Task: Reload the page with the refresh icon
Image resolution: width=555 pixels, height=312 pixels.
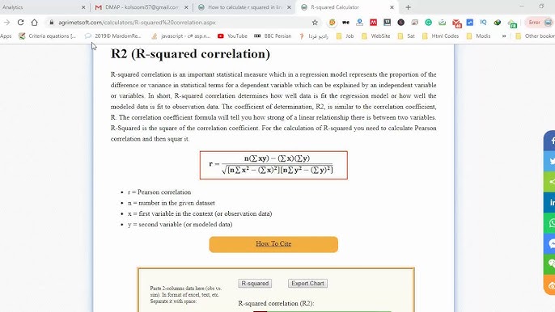Action: [x=20, y=23]
